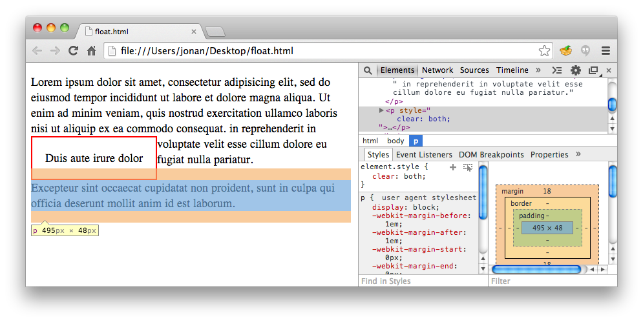Click the element.style selector text
The width and height of the screenshot is (643, 322).
[390, 166]
